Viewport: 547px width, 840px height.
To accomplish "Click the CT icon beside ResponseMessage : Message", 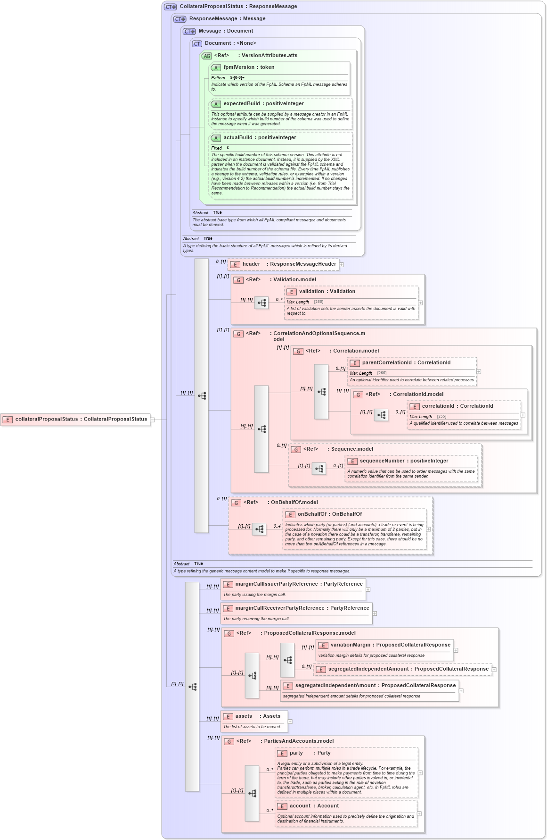I will point(180,19).
